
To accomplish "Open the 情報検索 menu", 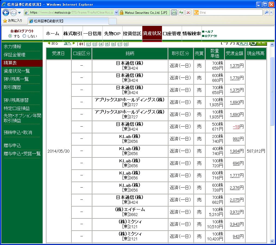I will pos(192,33).
